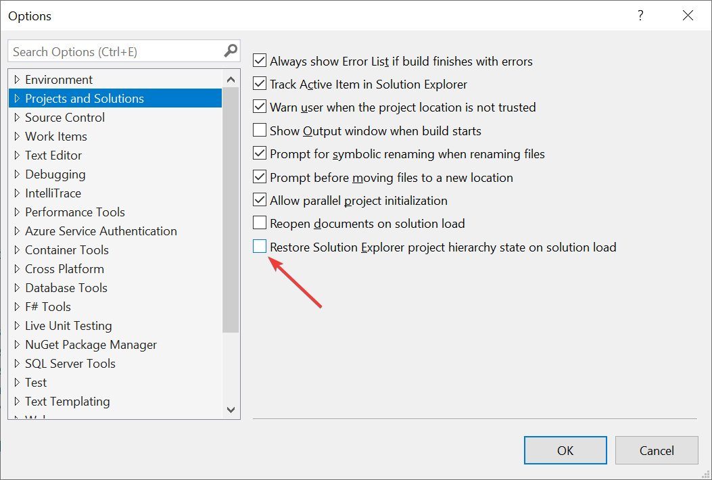Click the search magnifier icon
This screenshot has height=480, width=712.
[231, 51]
